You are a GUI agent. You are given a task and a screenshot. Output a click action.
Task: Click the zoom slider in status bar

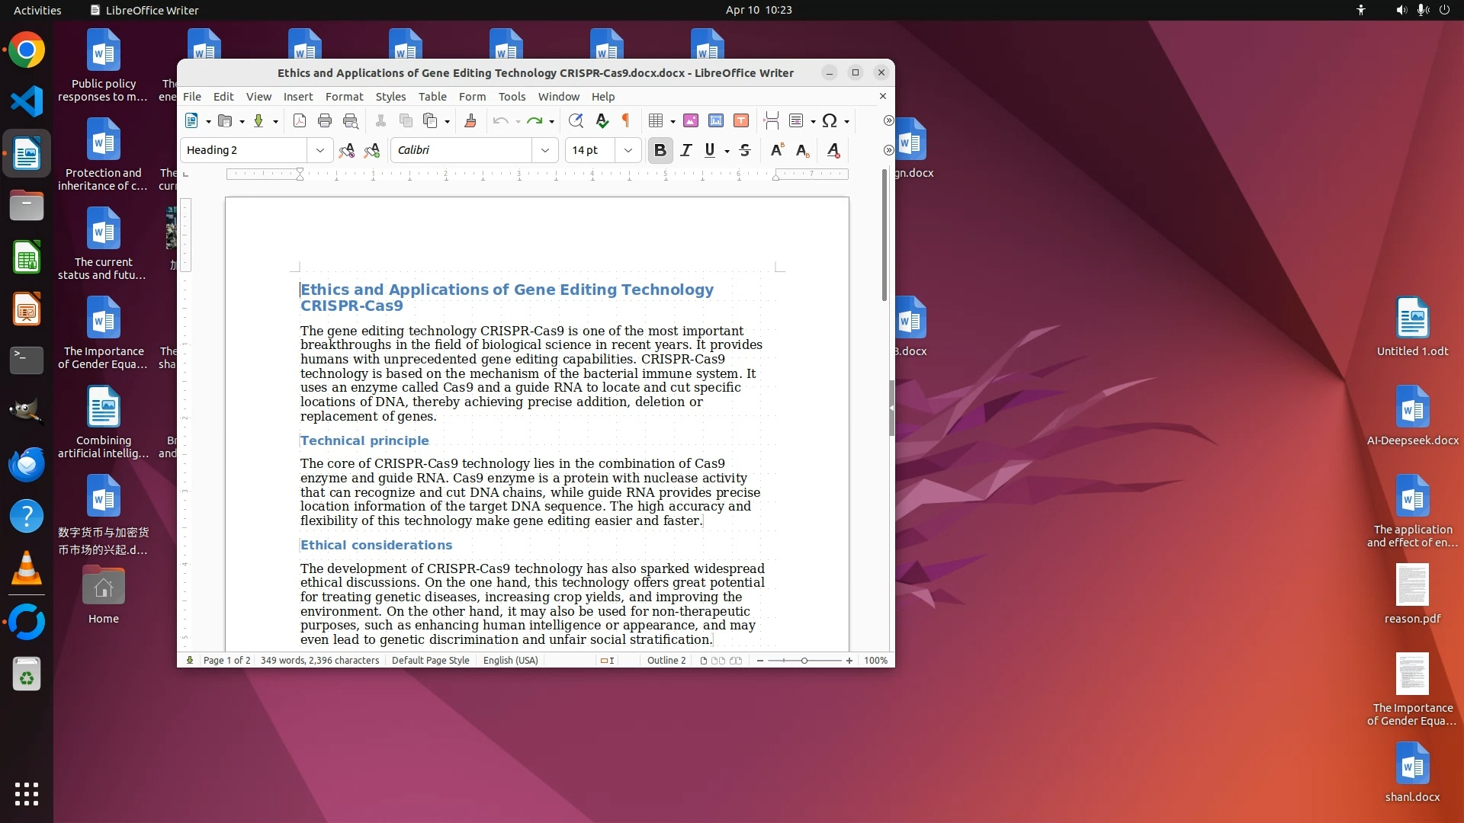pos(804,661)
